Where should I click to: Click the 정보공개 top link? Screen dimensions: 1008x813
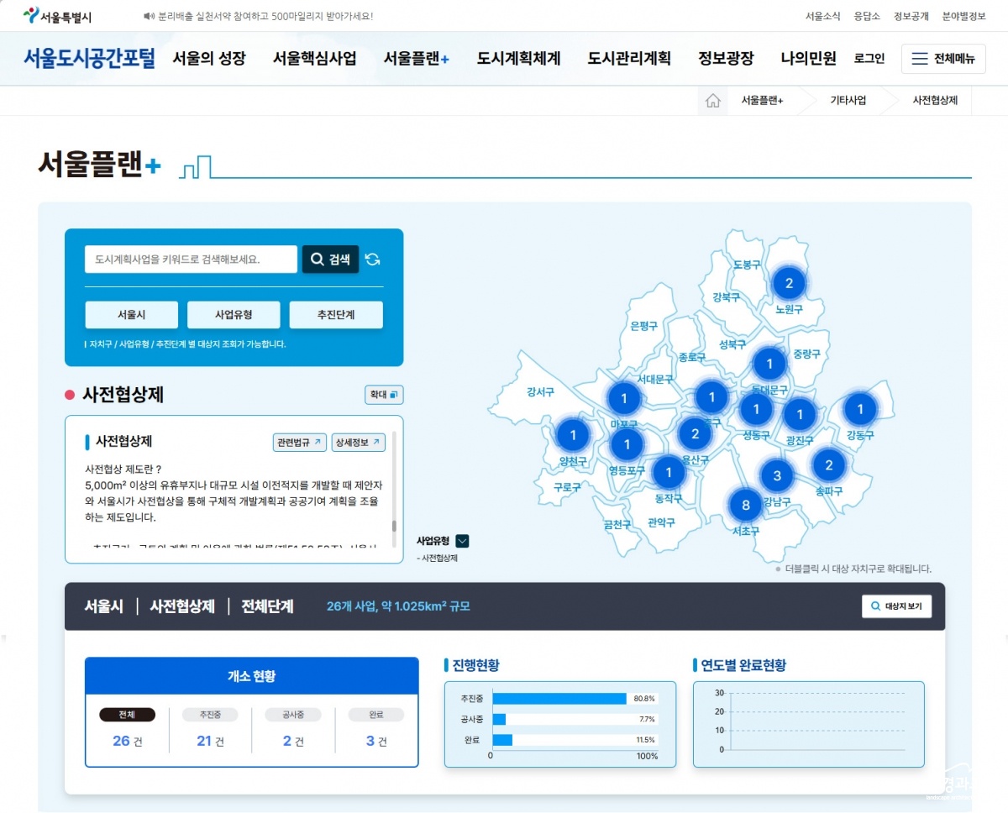911,16
